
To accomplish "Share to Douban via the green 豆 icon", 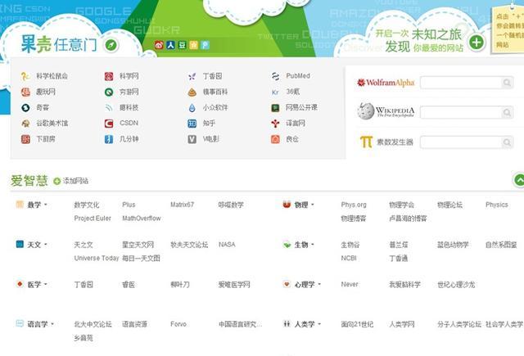I will tap(182, 45).
